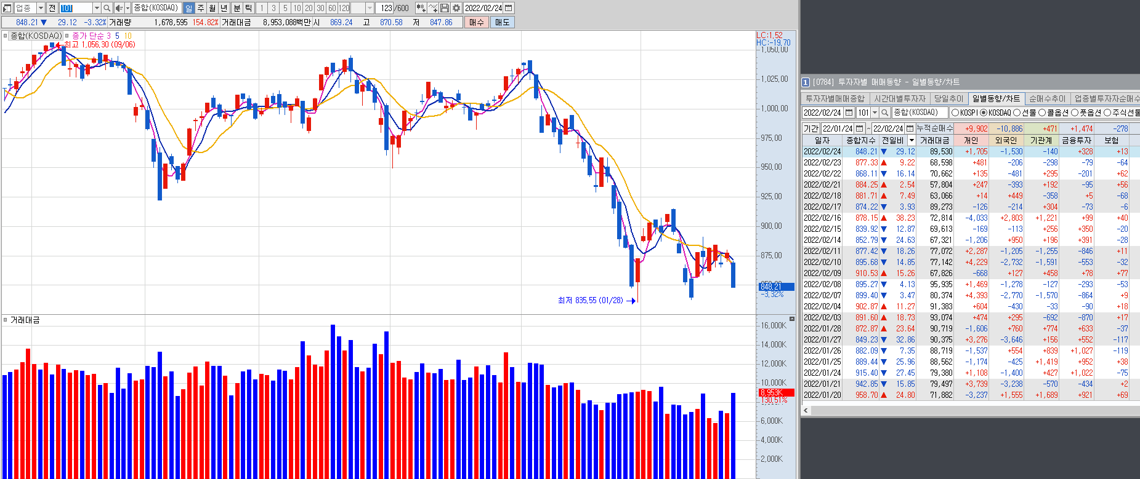Select yearly 년 chart period

pyautogui.click(x=224, y=8)
